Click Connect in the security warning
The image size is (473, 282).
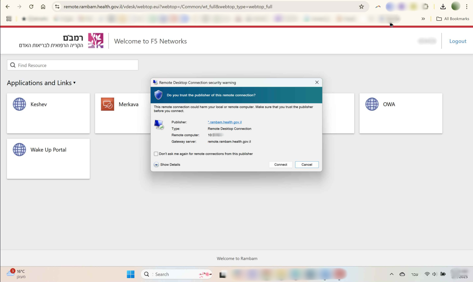pyautogui.click(x=281, y=164)
